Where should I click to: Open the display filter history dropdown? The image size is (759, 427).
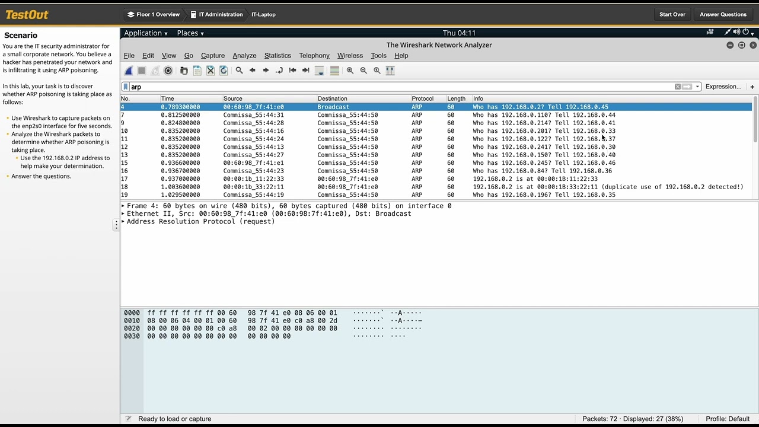point(697,87)
